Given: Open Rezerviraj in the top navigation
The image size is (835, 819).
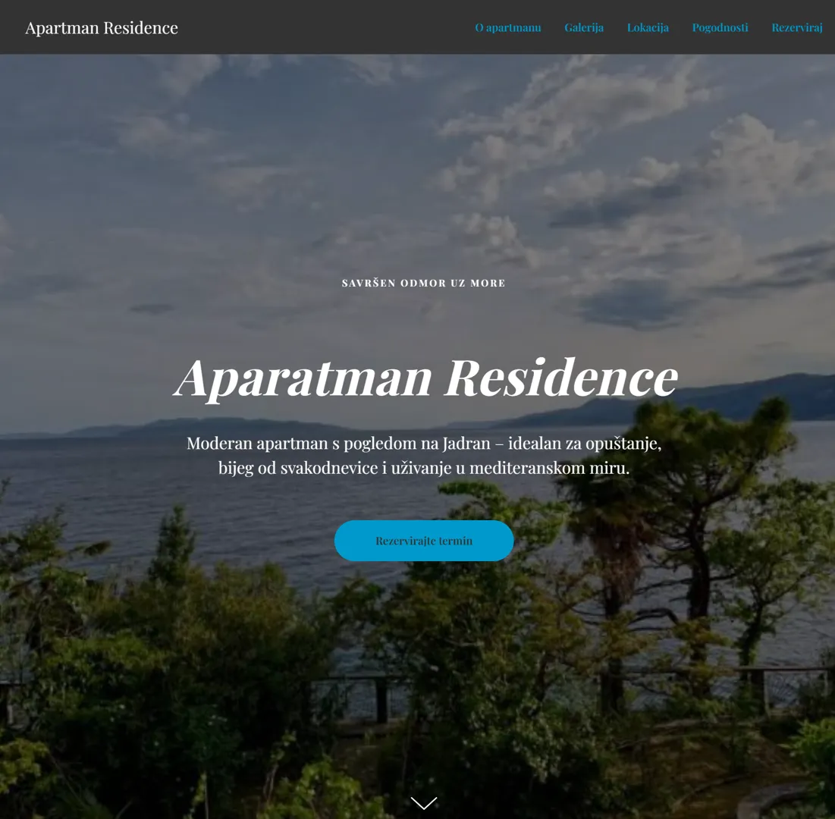Looking at the screenshot, I should point(797,27).
